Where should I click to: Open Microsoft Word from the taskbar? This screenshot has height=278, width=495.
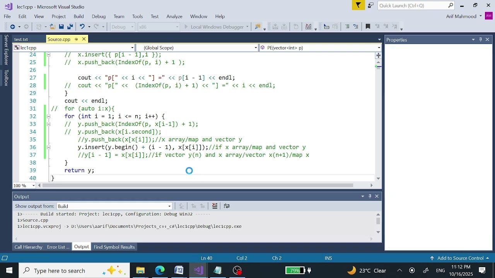(179, 270)
